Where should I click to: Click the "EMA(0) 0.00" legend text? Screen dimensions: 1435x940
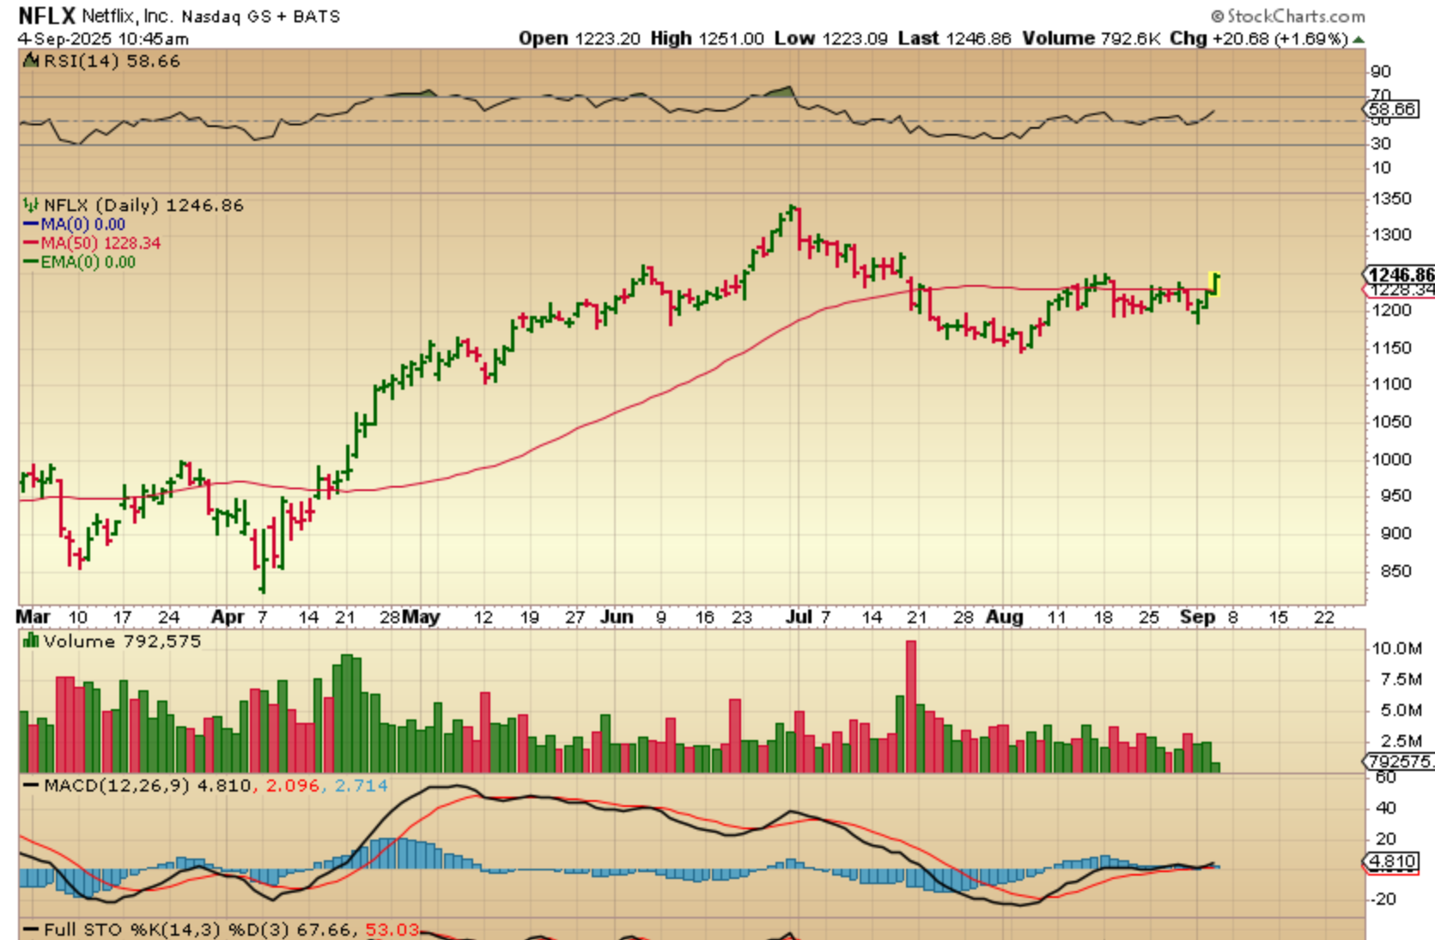[x=88, y=263]
